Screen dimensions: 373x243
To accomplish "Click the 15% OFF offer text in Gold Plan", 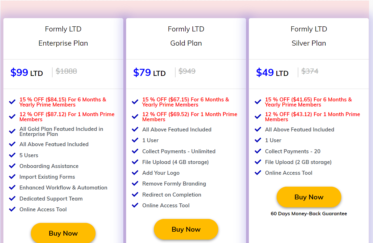I will 186,102.
